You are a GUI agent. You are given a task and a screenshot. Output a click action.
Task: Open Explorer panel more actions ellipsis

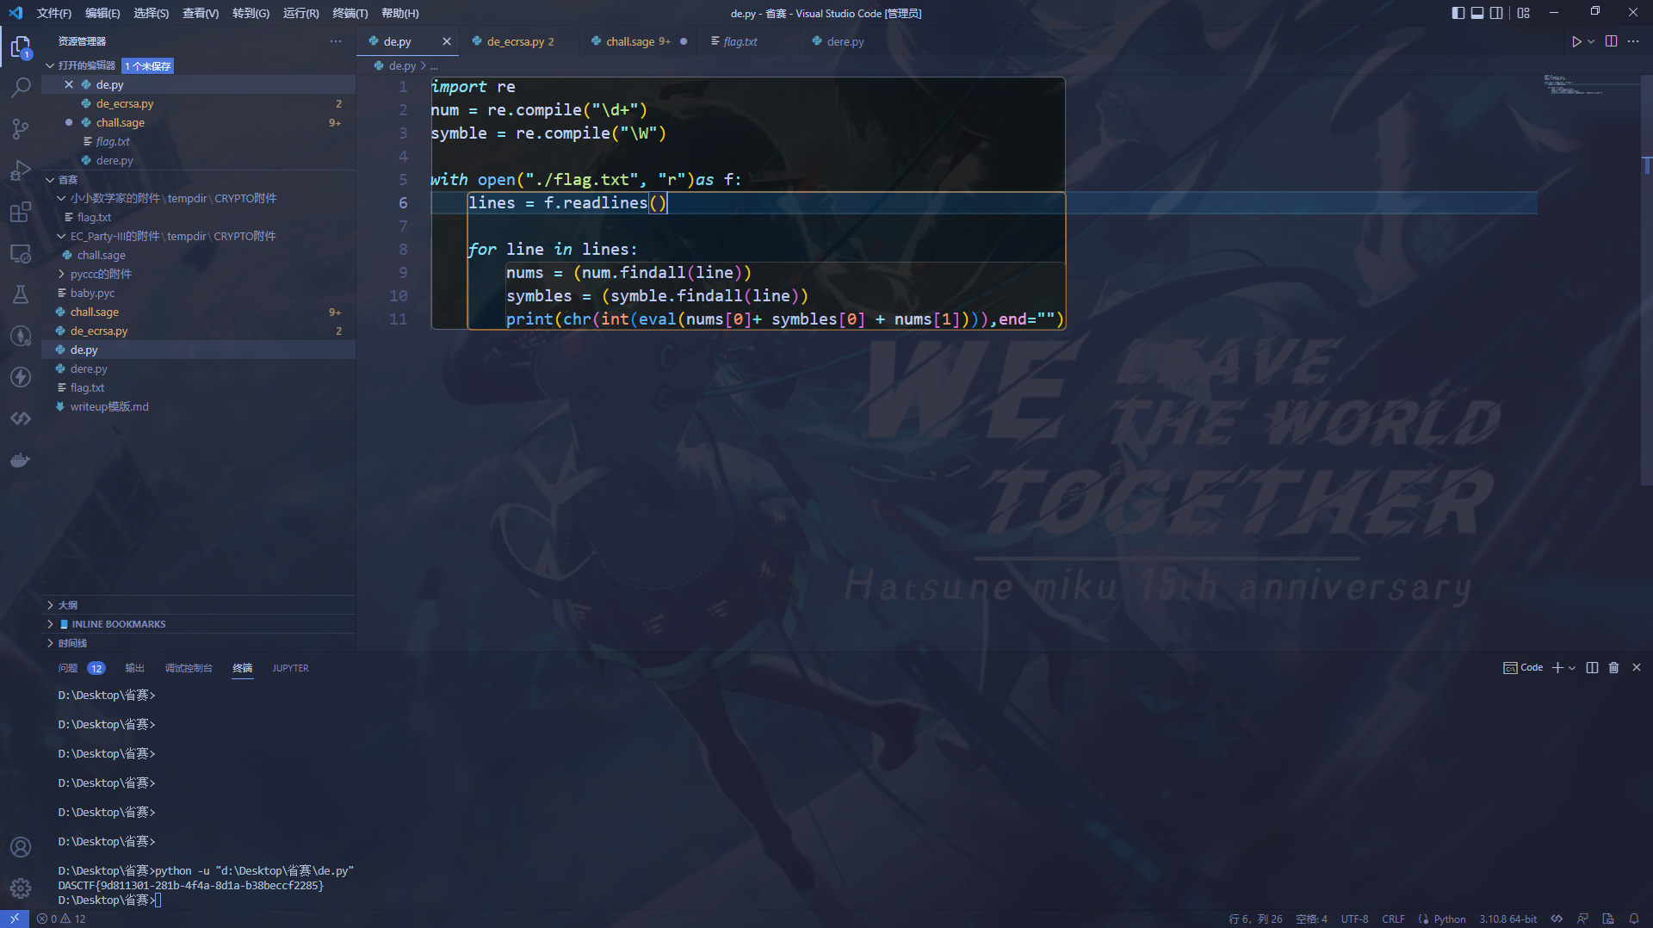pos(336,41)
